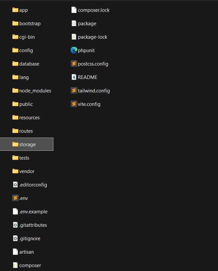
Task: Select the README markdown file icon
Action: pos(74,77)
